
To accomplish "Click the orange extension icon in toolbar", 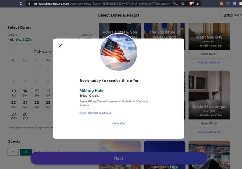I will (x=221, y=3).
